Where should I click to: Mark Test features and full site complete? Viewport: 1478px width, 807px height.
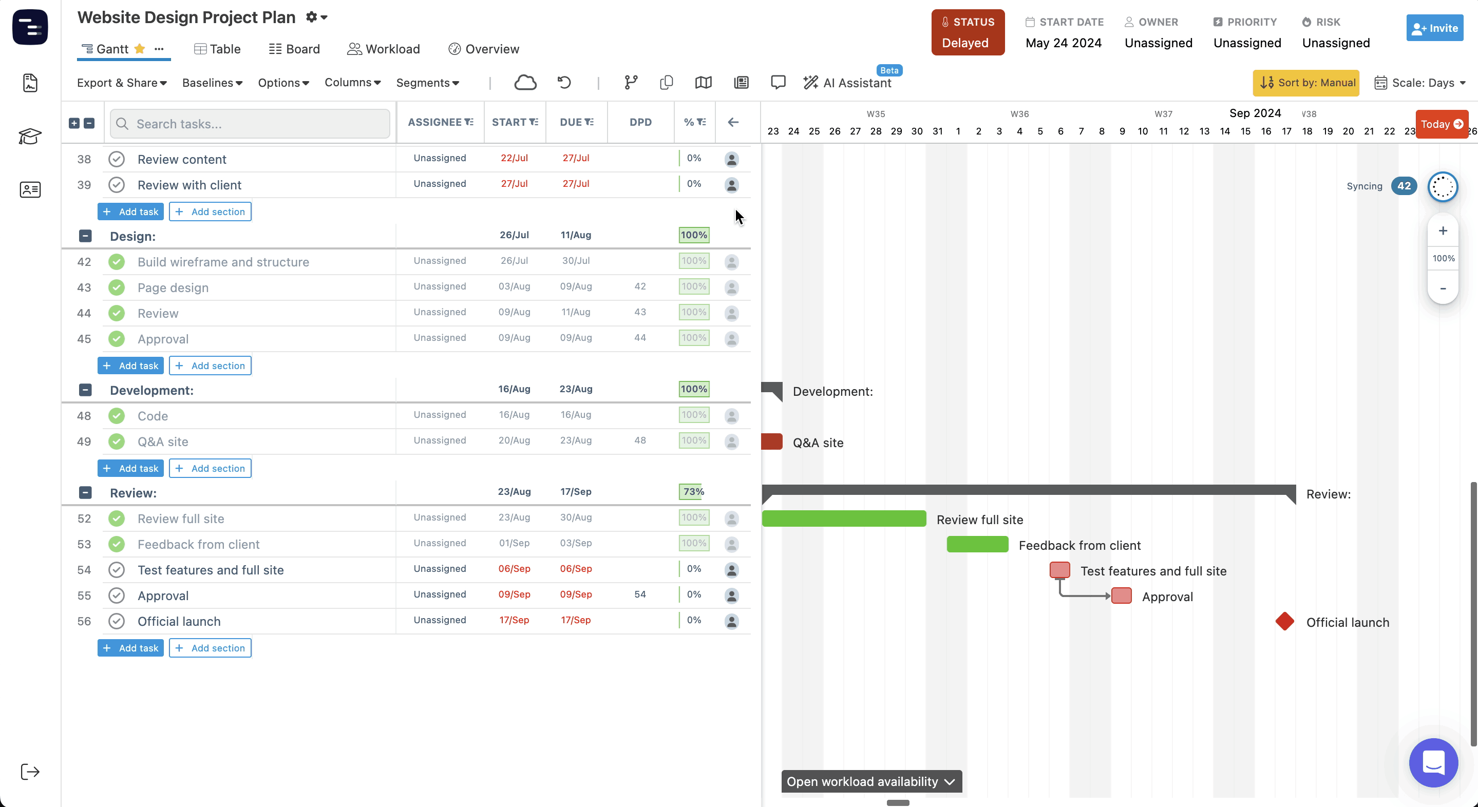(x=117, y=570)
